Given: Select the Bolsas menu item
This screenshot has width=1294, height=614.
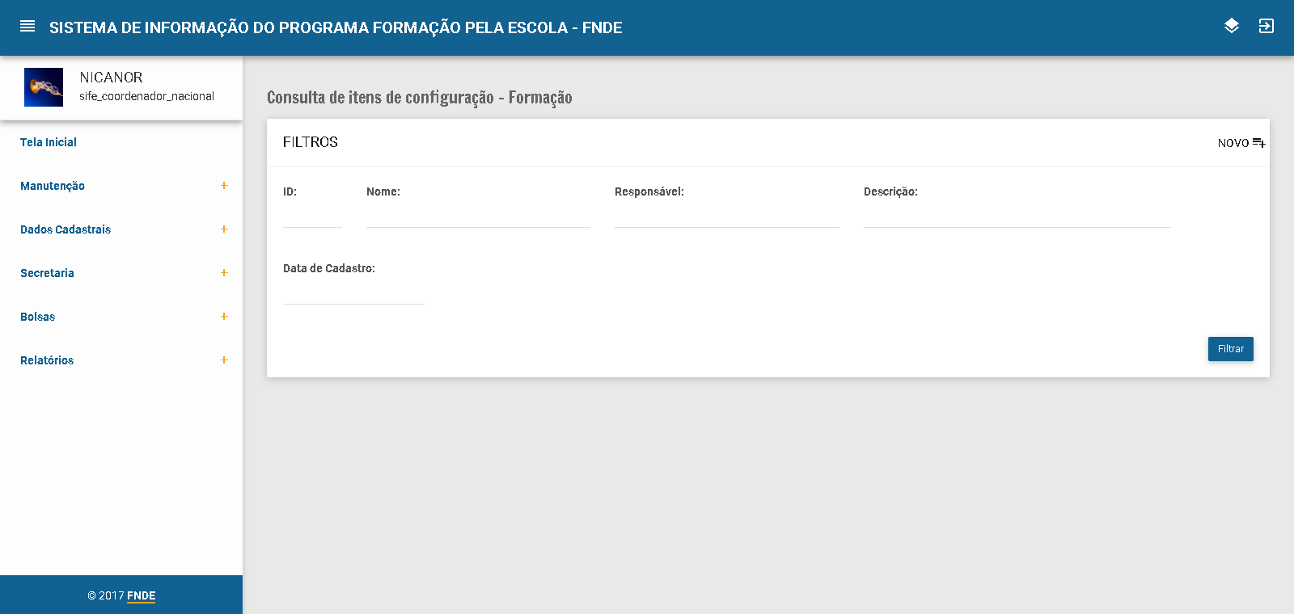Looking at the screenshot, I should (38, 317).
